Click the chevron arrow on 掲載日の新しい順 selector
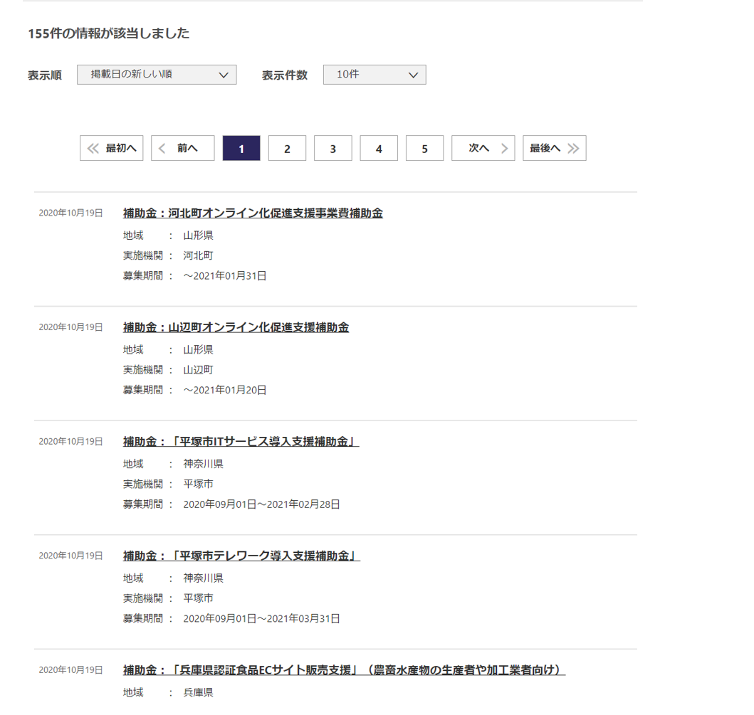Image resolution: width=754 pixels, height=715 pixels. [x=223, y=75]
